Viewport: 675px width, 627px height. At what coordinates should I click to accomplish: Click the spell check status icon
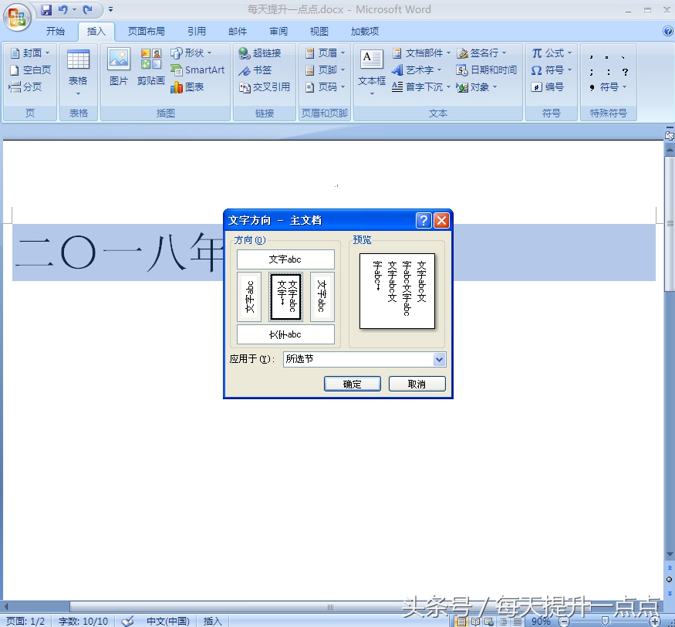tap(127, 621)
